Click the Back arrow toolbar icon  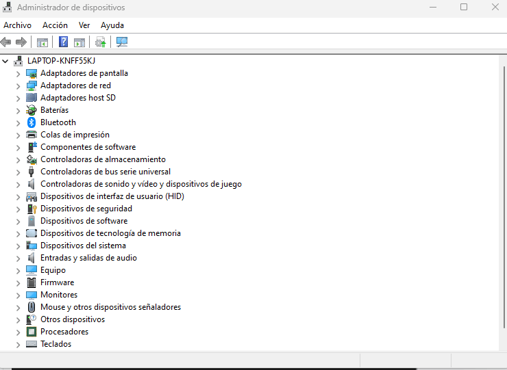point(5,42)
